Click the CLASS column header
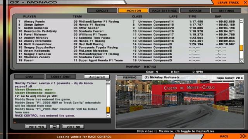The height and width of the screenshot is (139, 248). (137, 16)
